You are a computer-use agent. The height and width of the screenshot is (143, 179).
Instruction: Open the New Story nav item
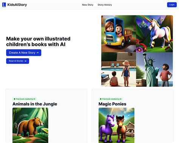88,5
